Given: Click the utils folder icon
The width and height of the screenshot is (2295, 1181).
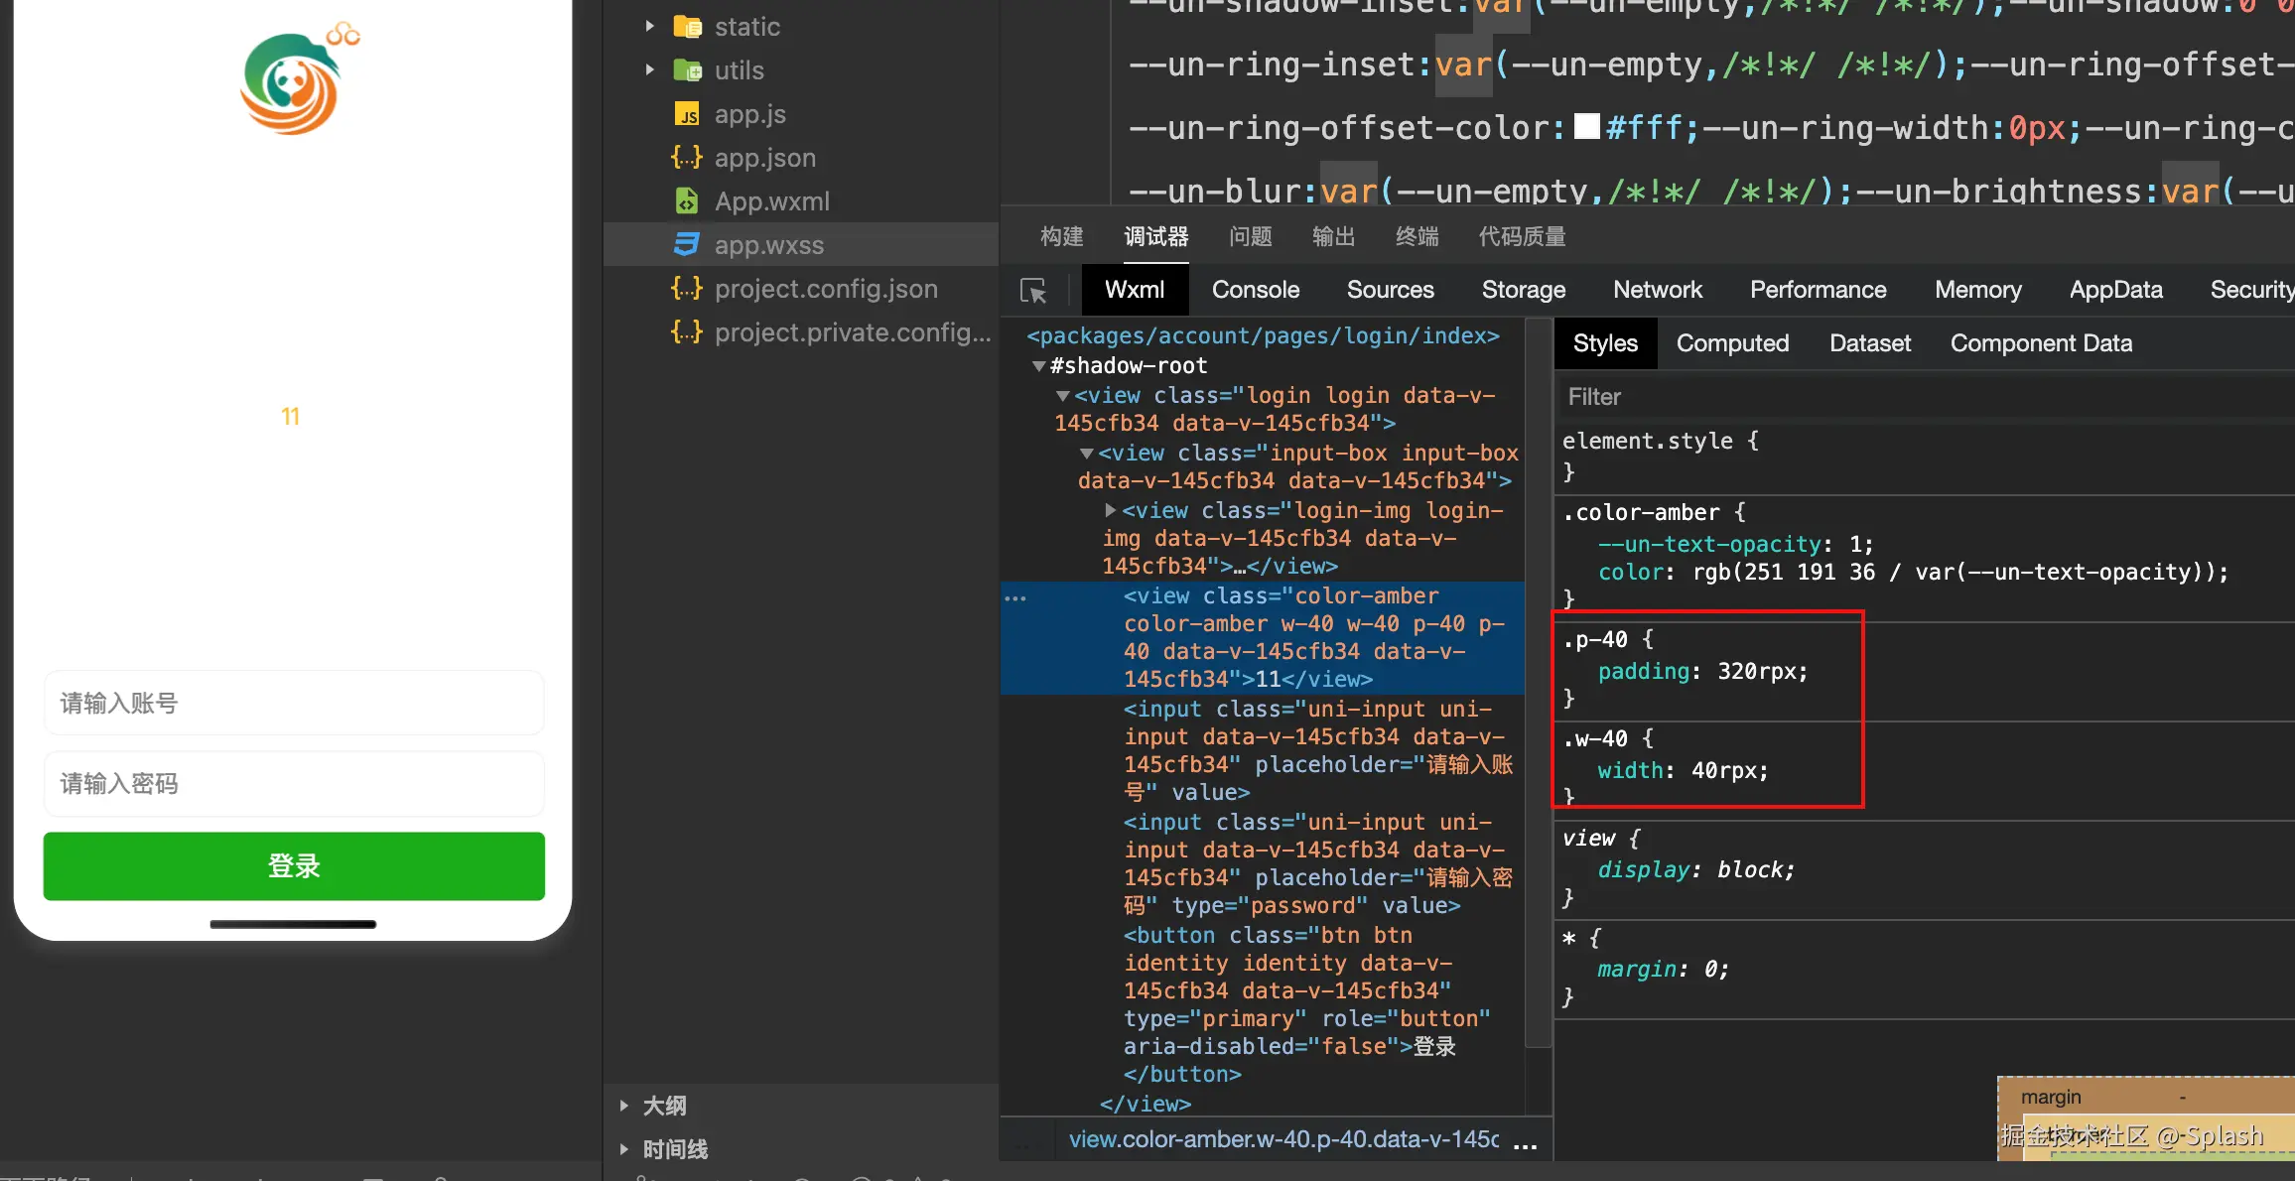Looking at the screenshot, I should pyautogui.click(x=687, y=70).
